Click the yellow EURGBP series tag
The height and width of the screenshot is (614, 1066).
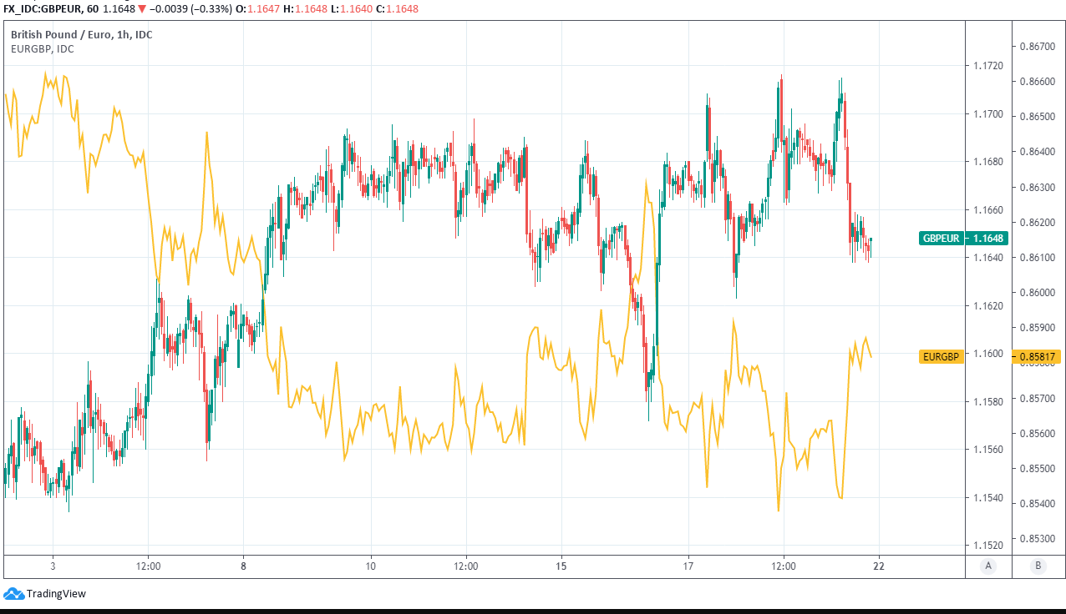(941, 356)
